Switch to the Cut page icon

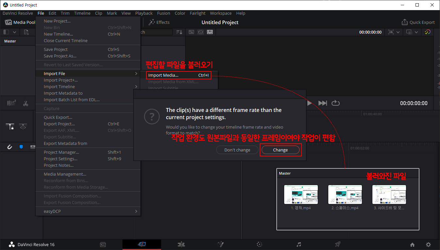pyautogui.click(x=142, y=244)
